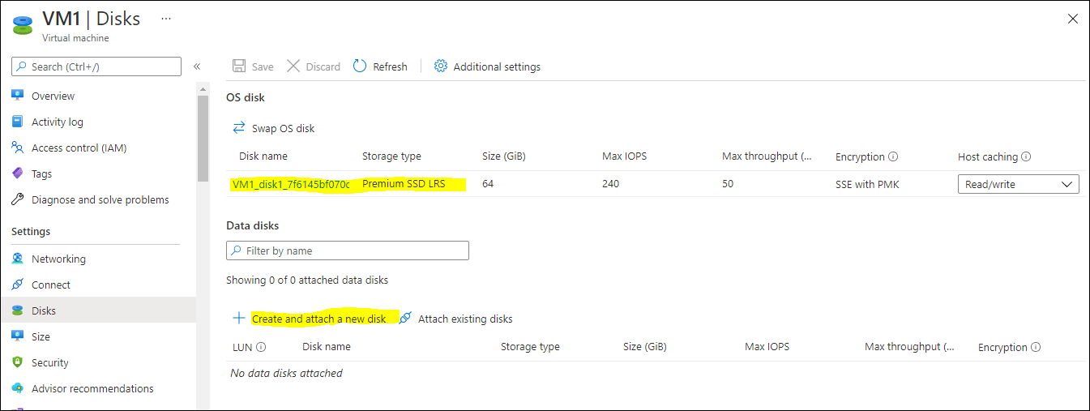The image size is (1090, 411).
Task: Click the Refresh circular arrow icon
Action: click(360, 66)
